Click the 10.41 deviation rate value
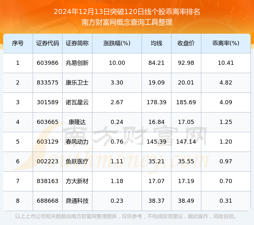254x225 pixels. [226, 63]
